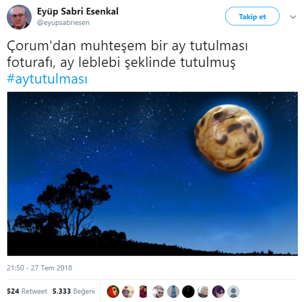Open liker avatar of man in sunglasses

click(158, 292)
